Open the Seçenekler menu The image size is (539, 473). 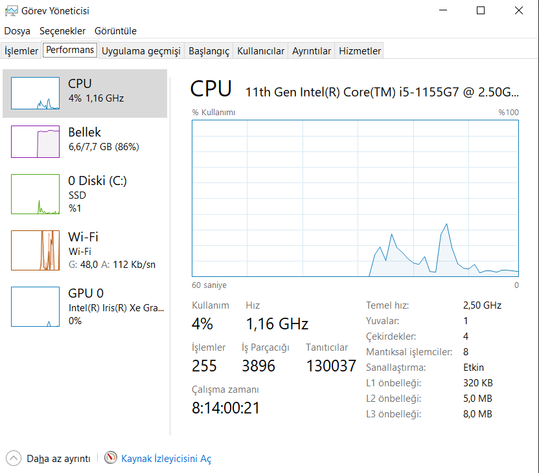[62, 31]
